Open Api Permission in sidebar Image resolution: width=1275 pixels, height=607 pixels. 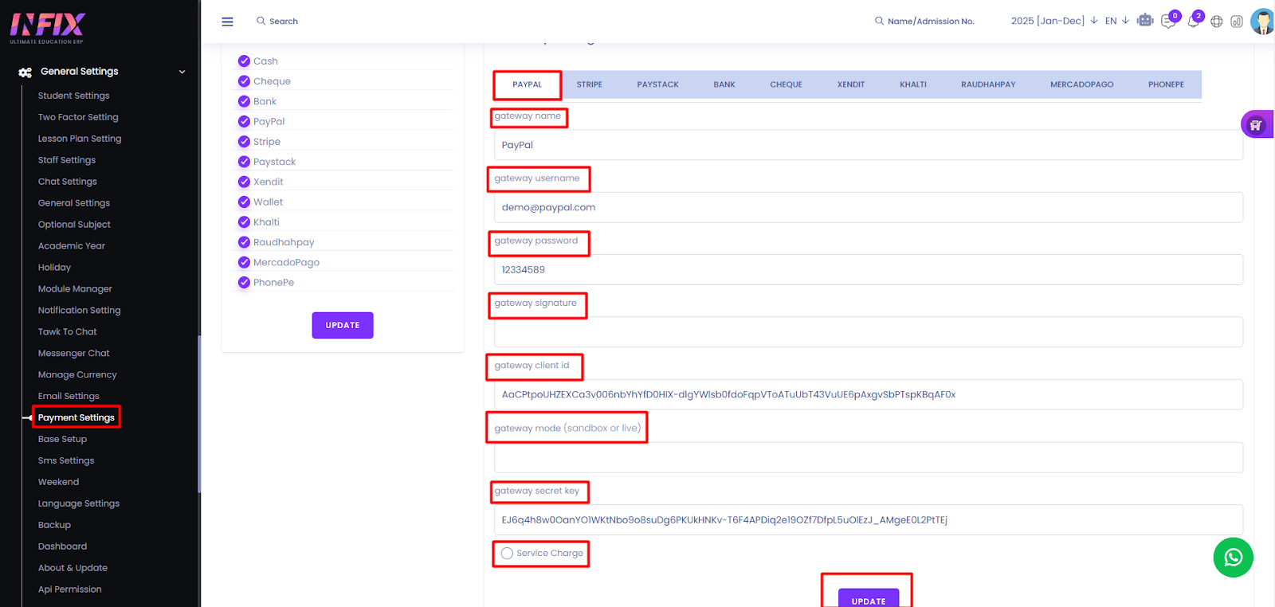click(70, 589)
